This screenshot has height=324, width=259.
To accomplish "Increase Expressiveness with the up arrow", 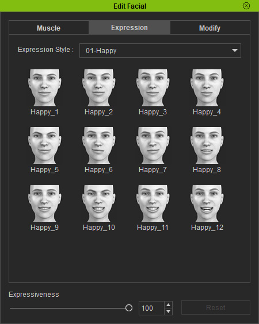I will [x=169, y=305].
